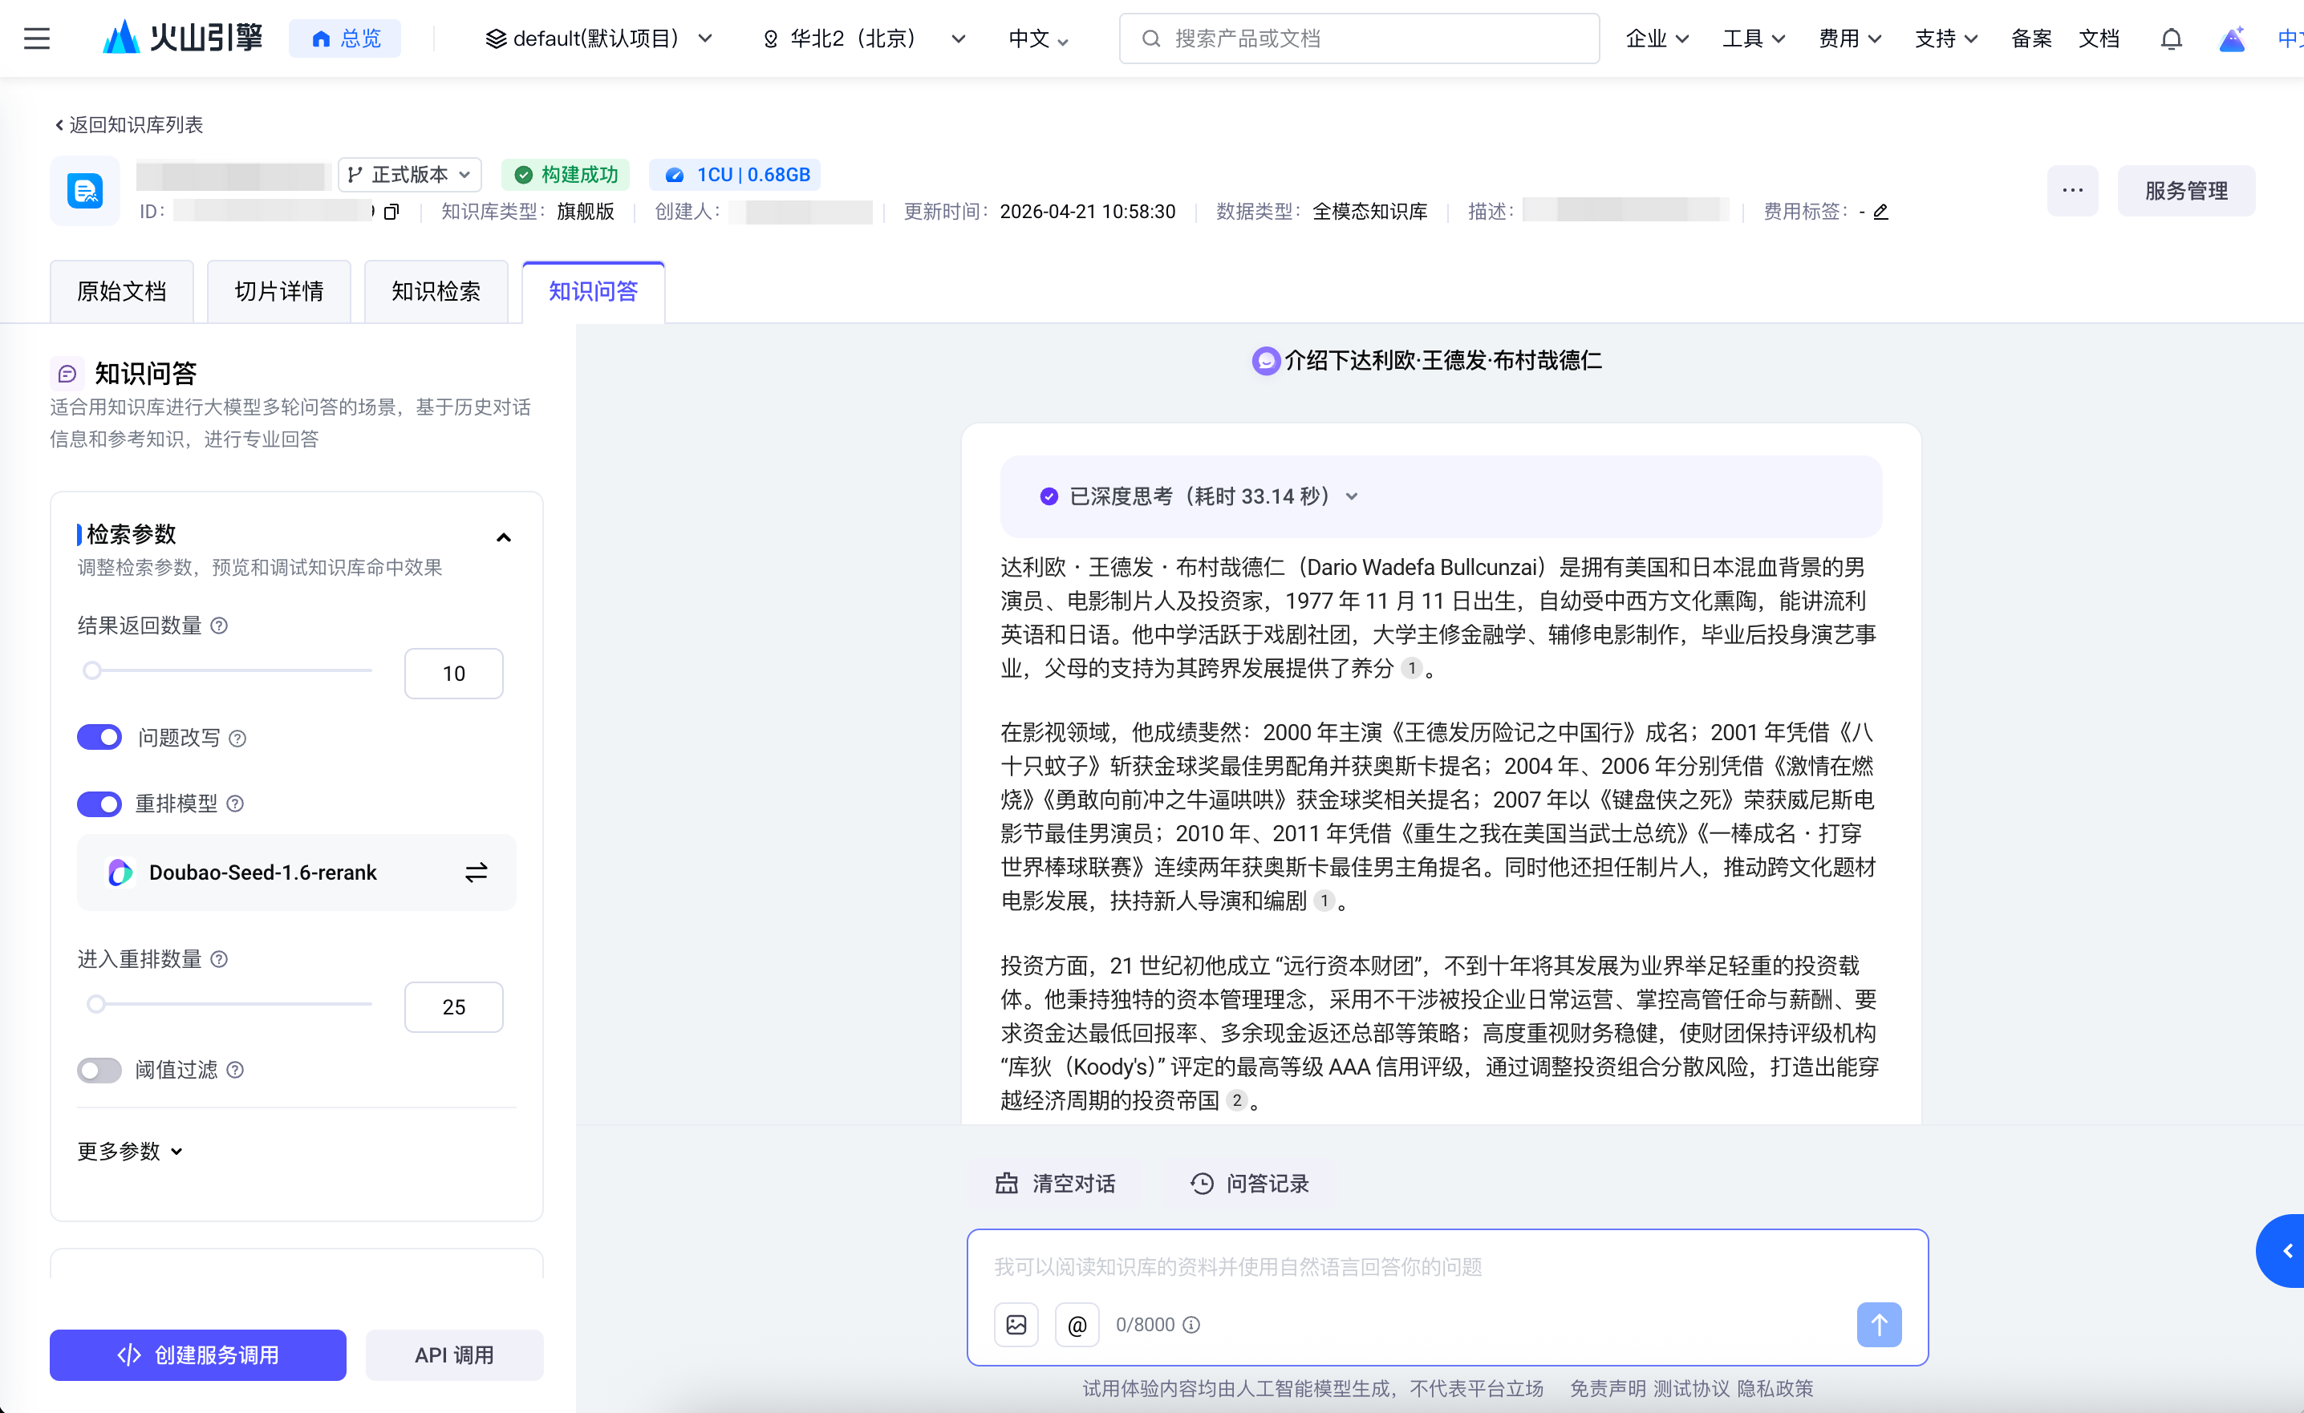Screen dimensions: 2304x1413
Task: Disable the 问题改写 toggle
Action: (x=99, y=737)
